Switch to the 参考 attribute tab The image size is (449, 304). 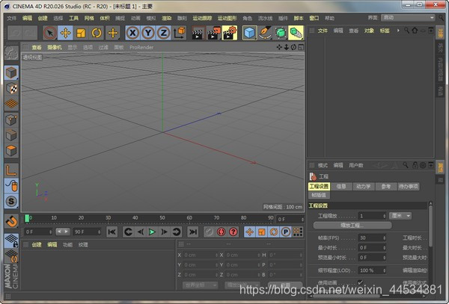385,187
